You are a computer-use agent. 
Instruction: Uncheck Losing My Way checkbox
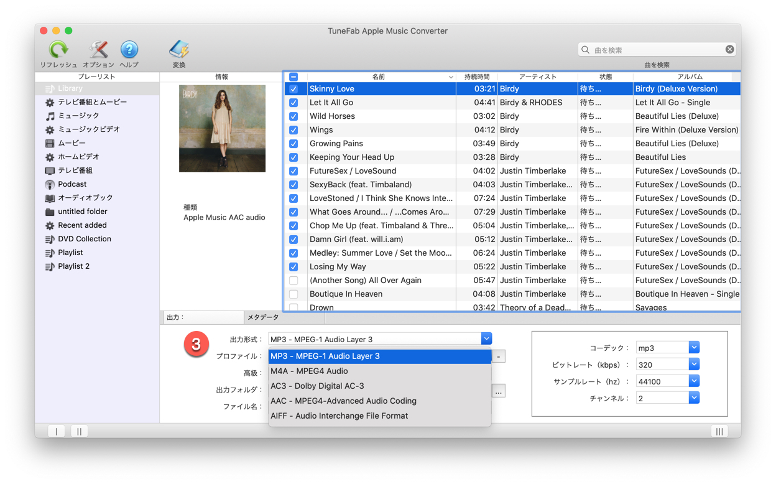[293, 267]
